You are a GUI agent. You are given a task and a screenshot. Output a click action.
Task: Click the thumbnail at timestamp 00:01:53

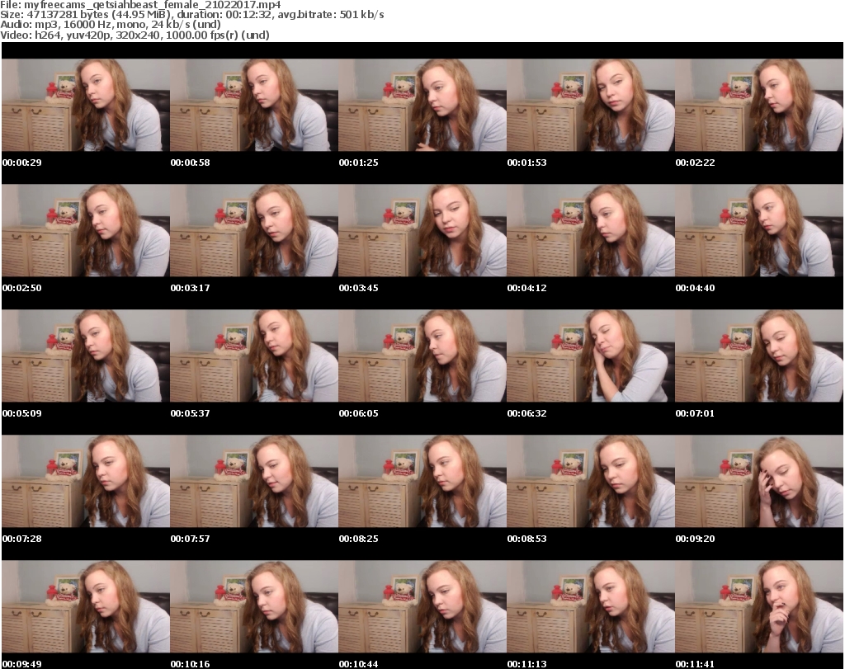tap(591, 105)
